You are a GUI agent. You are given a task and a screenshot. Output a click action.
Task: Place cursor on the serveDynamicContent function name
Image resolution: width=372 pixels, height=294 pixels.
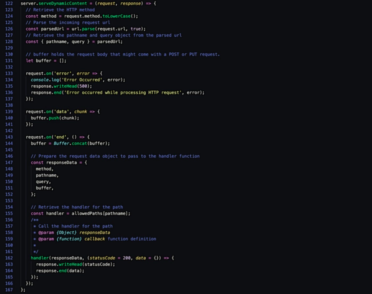(62, 3)
